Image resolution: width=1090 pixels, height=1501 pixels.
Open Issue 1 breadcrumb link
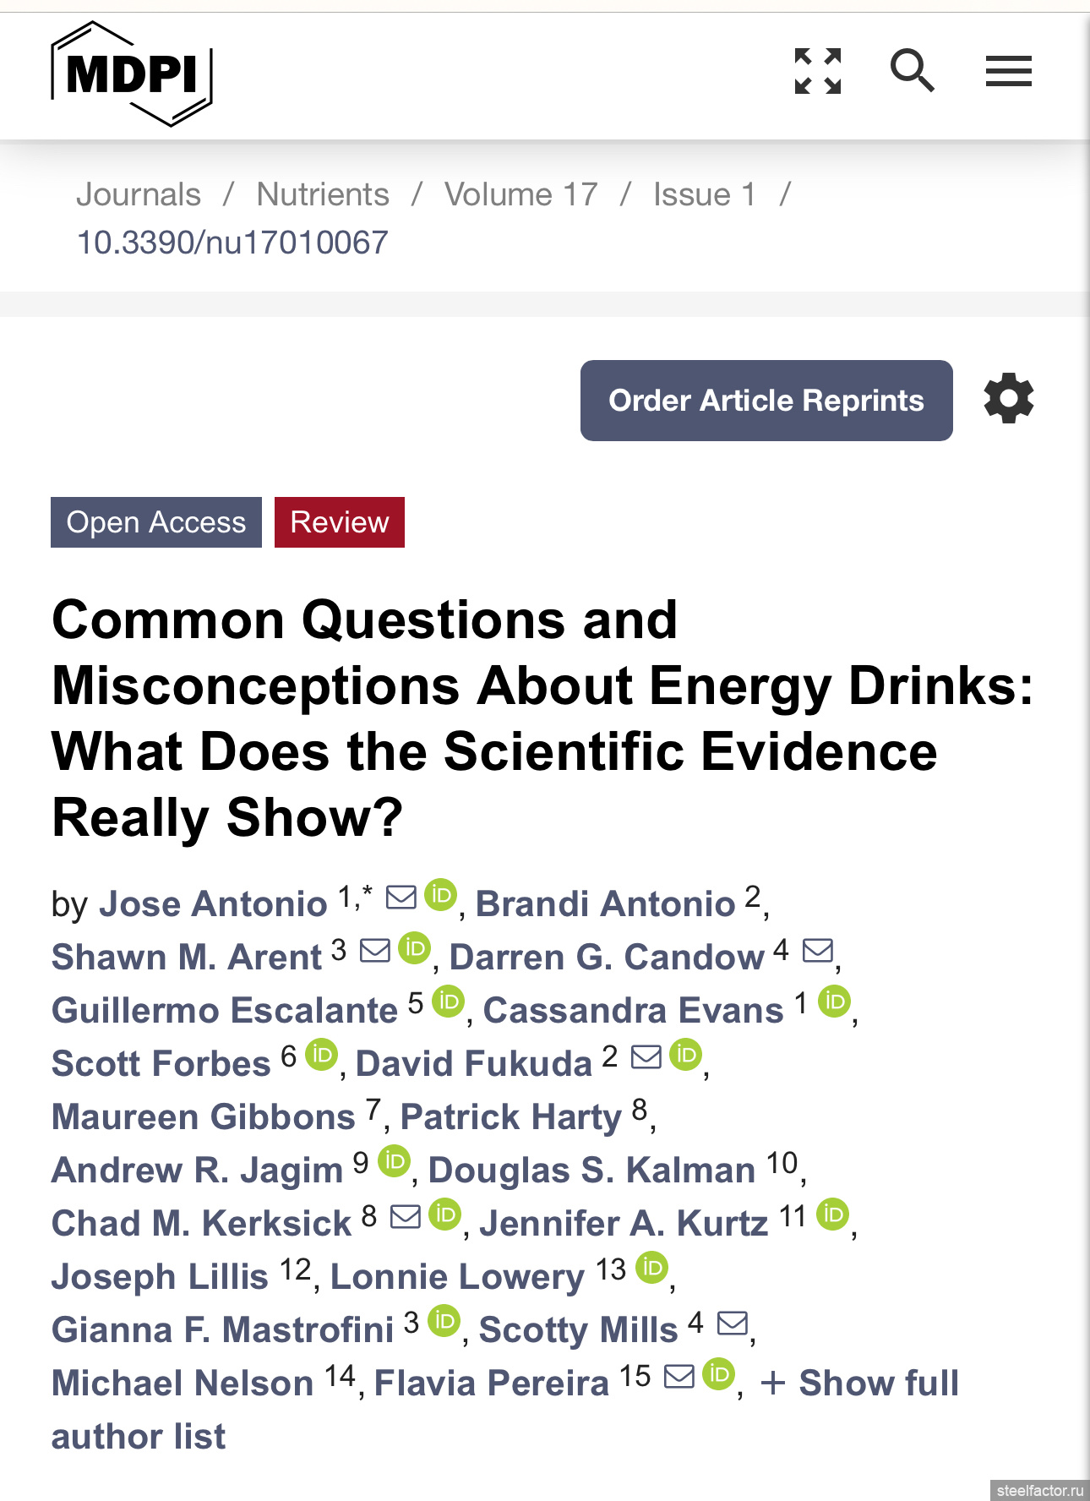pyautogui.click(x=704, y=194)
